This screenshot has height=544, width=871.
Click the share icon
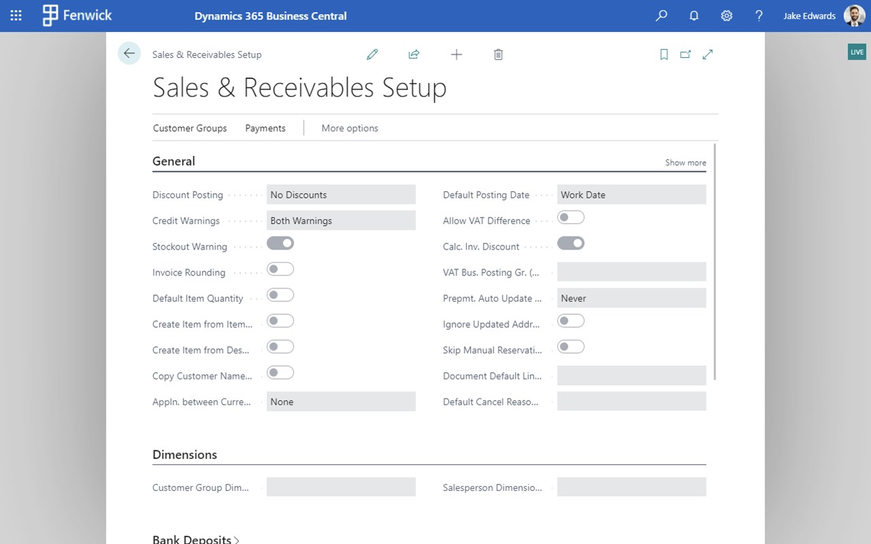pos(414,54)
